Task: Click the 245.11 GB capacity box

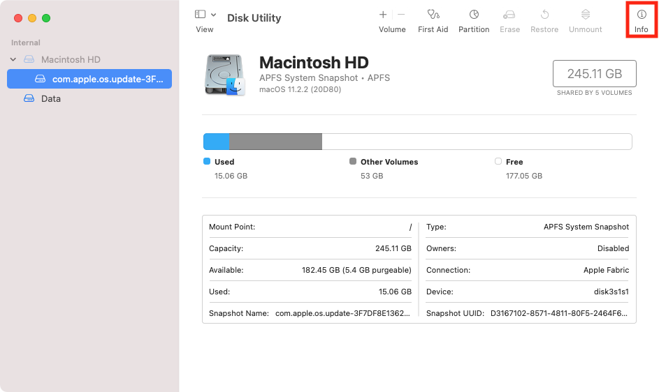Action: pyautogui.click(x=594, y=73)
